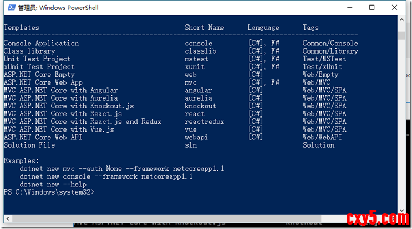Click the Console Application template row
Viewport: 412px width, 229px height.
pyautogui.click(x=42, y=43)
